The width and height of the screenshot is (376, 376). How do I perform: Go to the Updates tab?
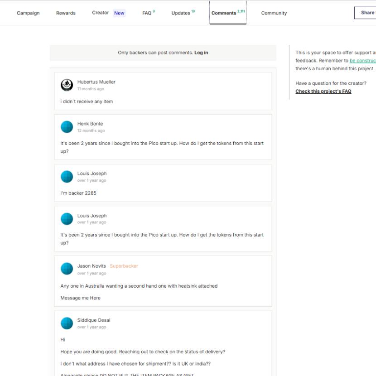tap(183, 13)
